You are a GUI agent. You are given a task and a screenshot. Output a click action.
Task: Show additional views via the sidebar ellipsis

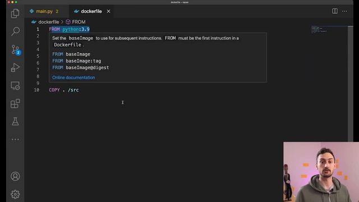[15, 139]
